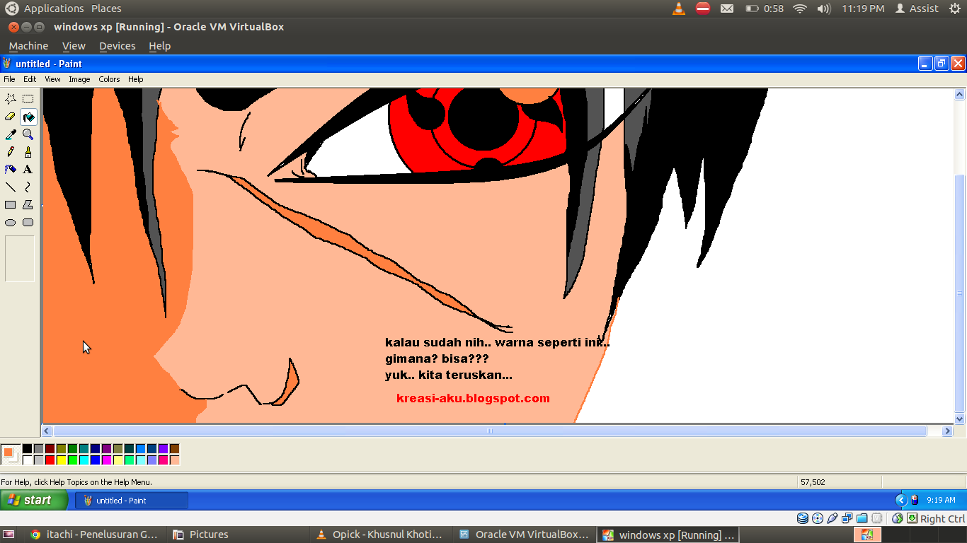The image size is (967, 543).
Task: Select the Pencil tool
Action: pyautogui.click(x=11, y=152)
